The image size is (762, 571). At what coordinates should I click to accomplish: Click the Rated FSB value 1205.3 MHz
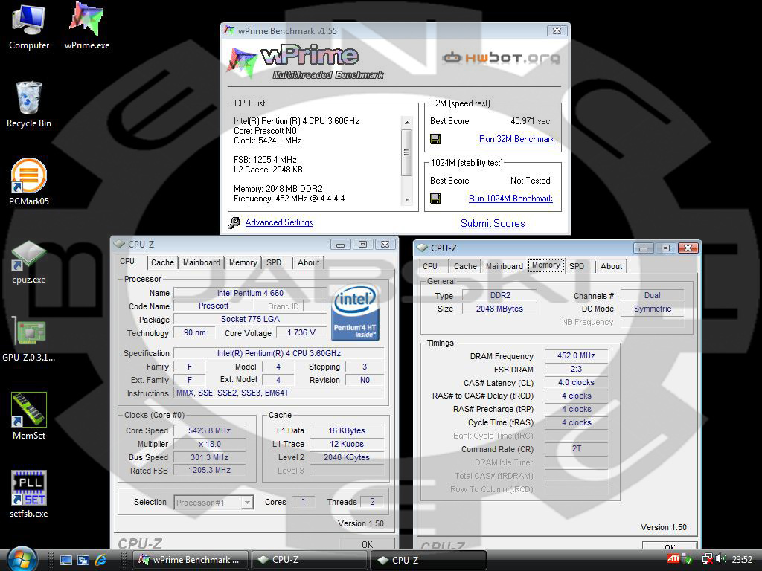click(209, 470)
